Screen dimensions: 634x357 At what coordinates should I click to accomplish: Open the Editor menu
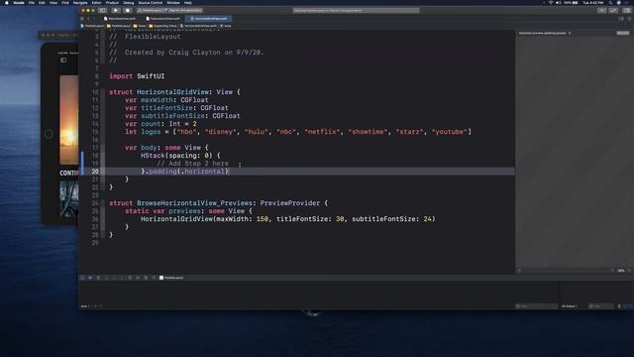coord(96,2)
